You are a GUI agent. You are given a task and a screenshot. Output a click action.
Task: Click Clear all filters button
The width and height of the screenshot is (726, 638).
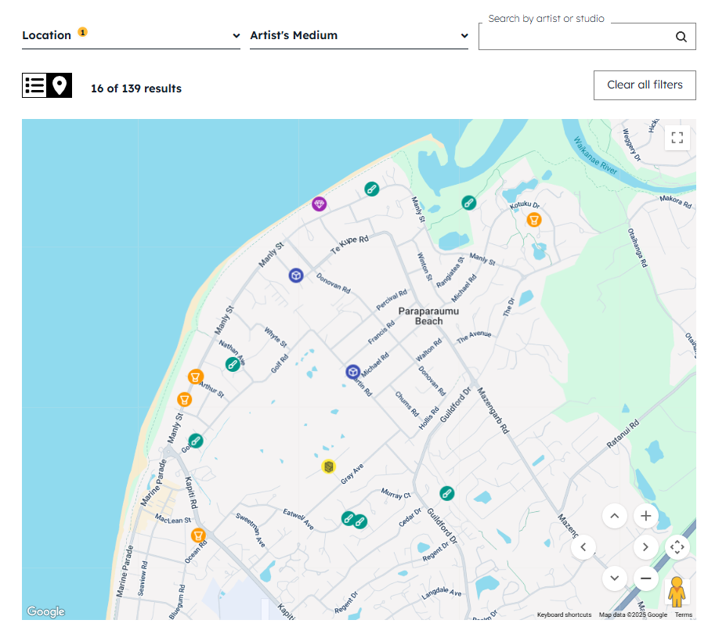point(645,85)
